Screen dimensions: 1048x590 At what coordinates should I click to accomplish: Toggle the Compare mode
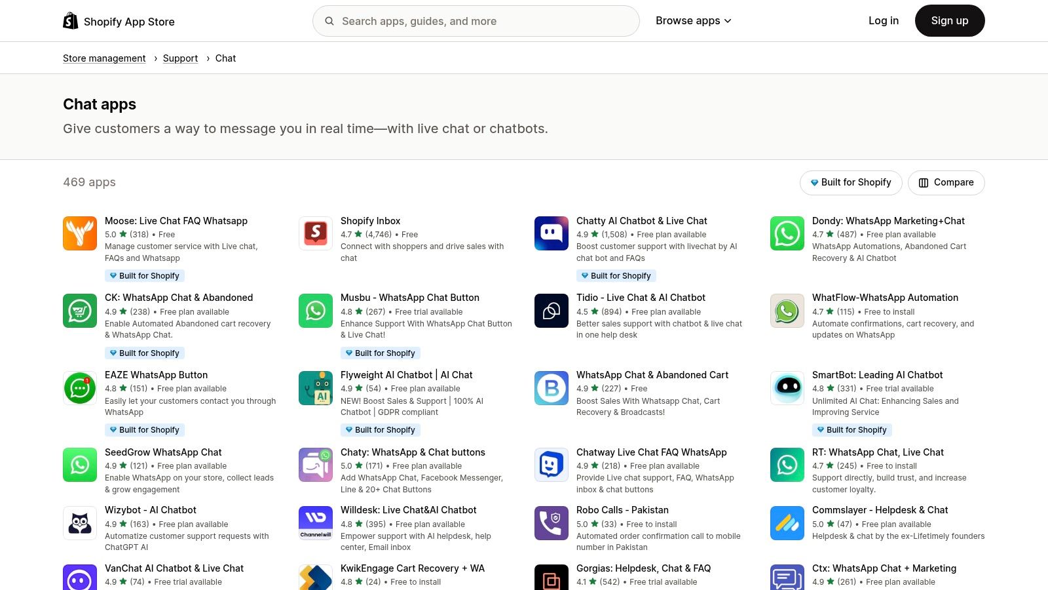click(946, 182)
